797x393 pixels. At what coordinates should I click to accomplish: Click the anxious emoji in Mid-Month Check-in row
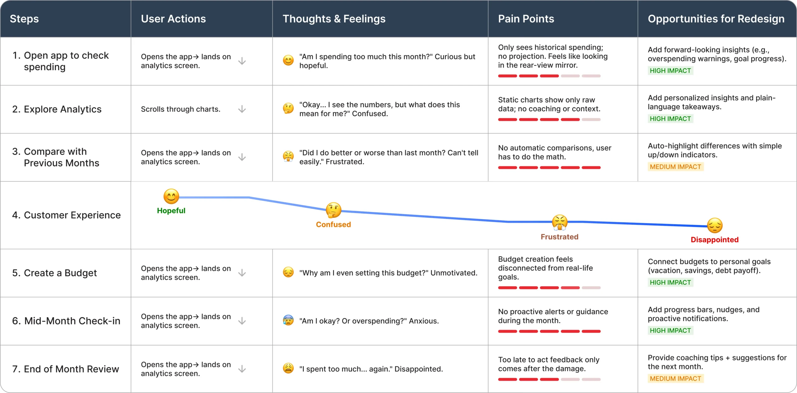[x=288, y=320]
